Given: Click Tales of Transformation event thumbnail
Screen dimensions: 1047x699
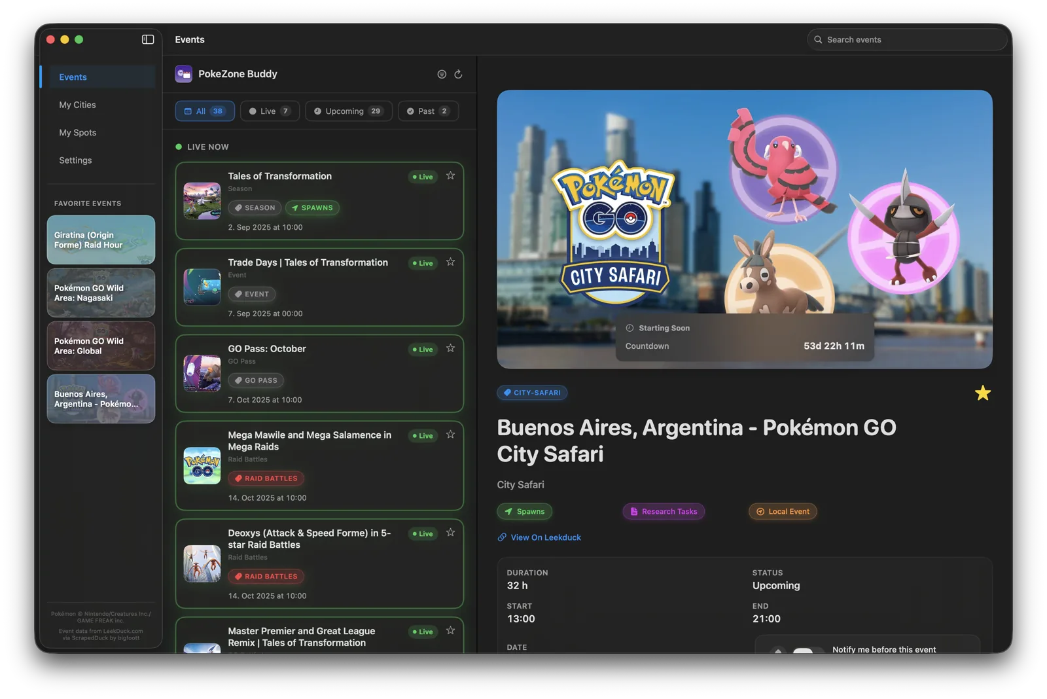Looking at the screenshot, I should point(202,201).
